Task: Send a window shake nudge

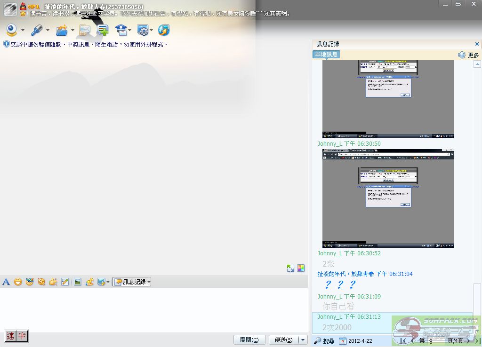Action: click(53, 282)
